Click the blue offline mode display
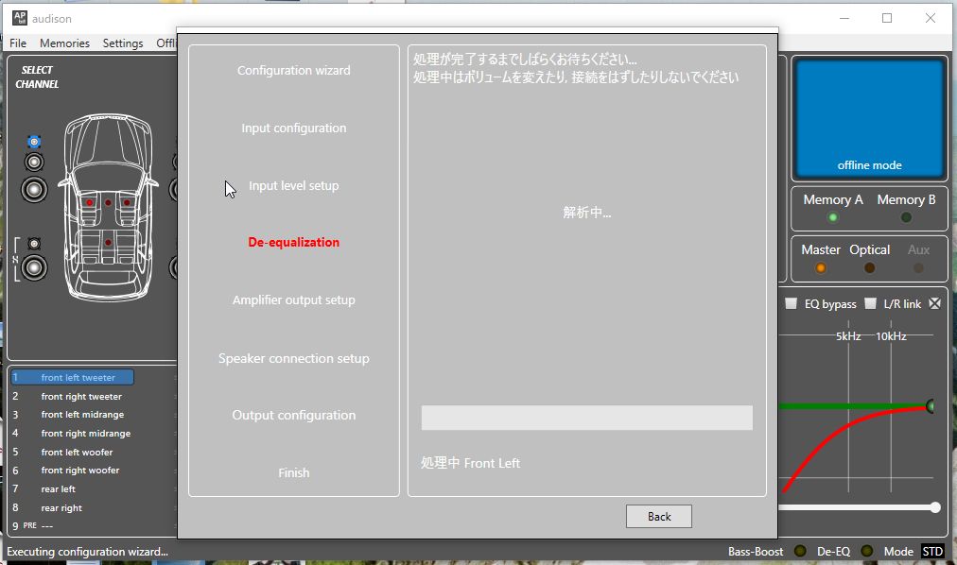Screen dimensions: 957x565 (869, 119)
